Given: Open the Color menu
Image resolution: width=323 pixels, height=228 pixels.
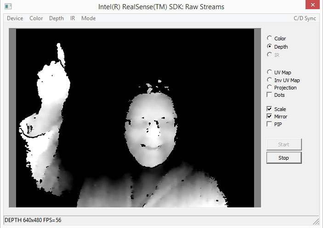Looking at the screenshot, I should click(36, 18).
